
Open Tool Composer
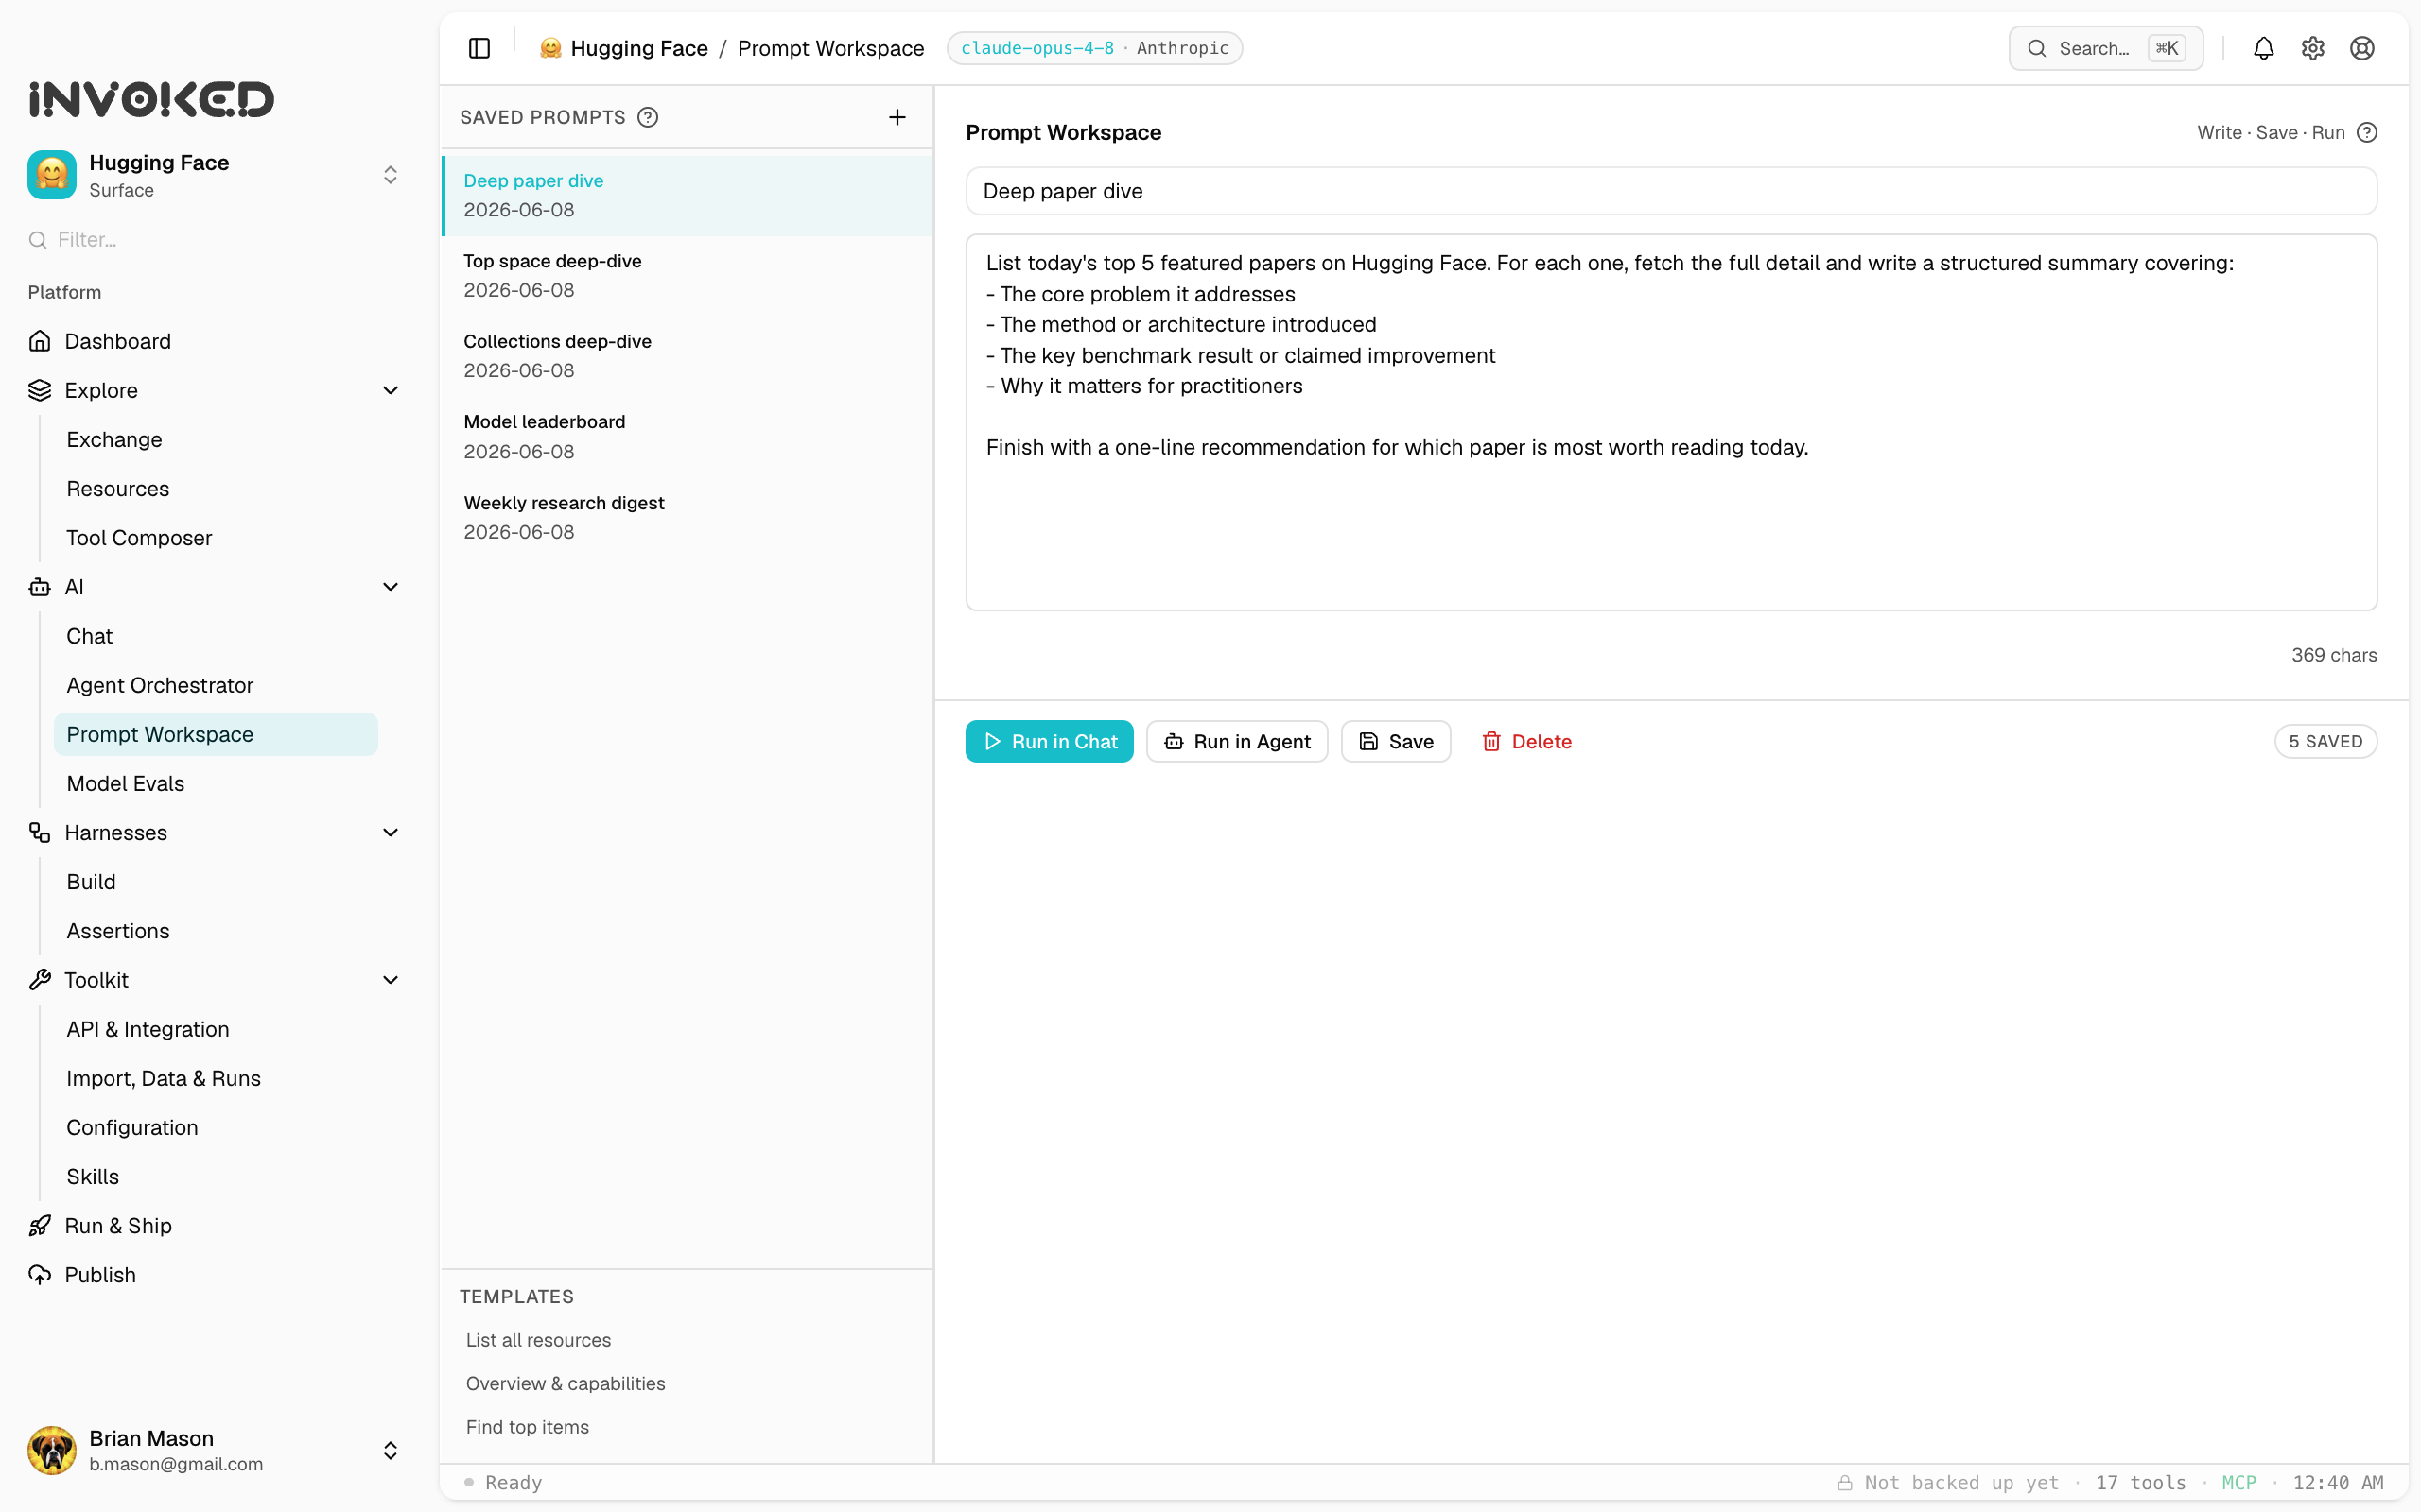point(139,538)
